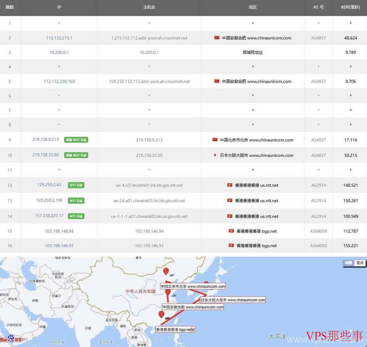Click the AS 号 column header

click(318, 7)
